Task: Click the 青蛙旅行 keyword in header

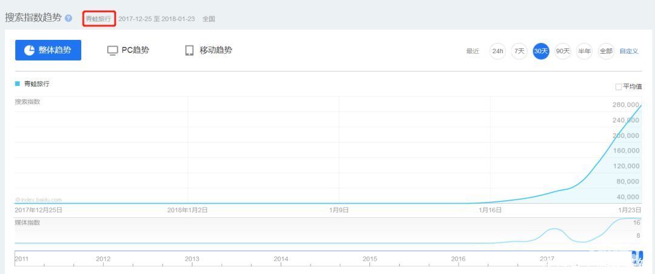Action: (99, 19)
